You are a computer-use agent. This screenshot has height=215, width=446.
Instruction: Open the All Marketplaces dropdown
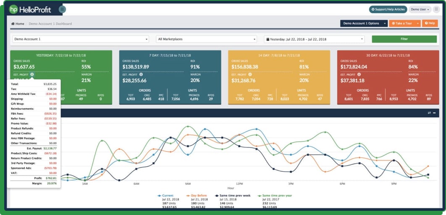(206, 39)
